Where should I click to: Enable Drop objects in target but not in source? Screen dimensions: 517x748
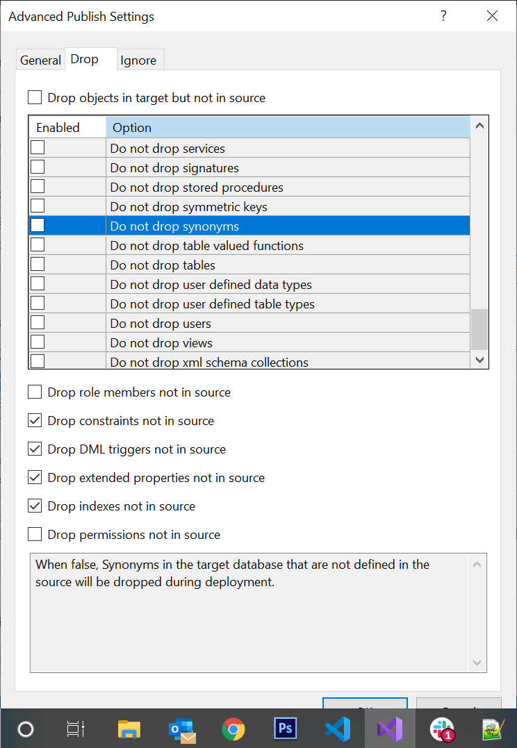click(x=35, y=98)
